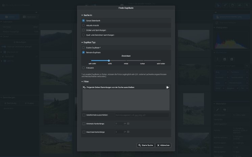Click the checklist icon beside folder exclusion header
The height and width of the screenshot is (157, 252).
click(x=84, y=87)
